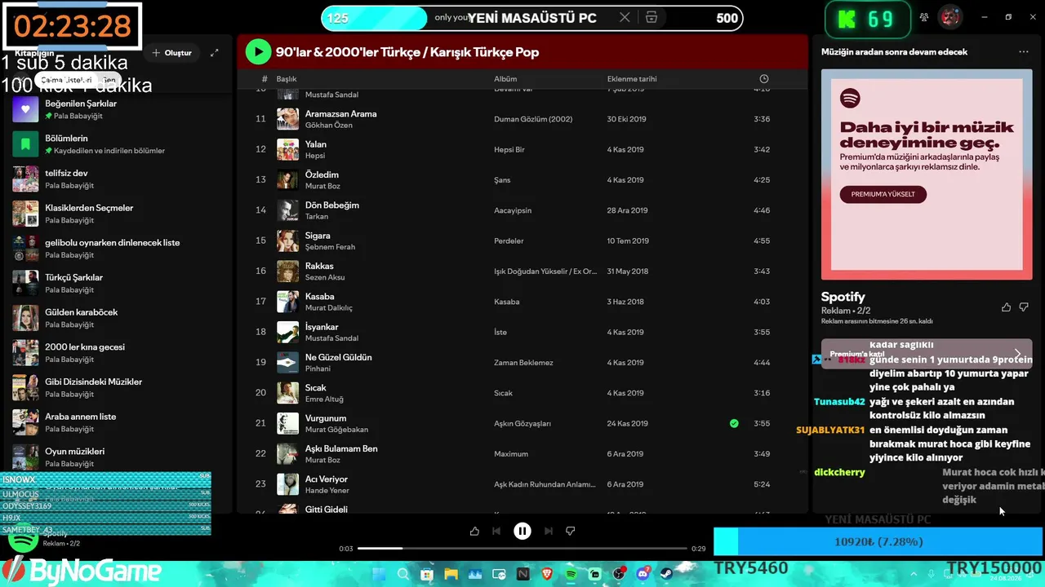Viewport: 1045px width, 587px height.
Task: Open the Maximum album link
Action: pos(511,454)
